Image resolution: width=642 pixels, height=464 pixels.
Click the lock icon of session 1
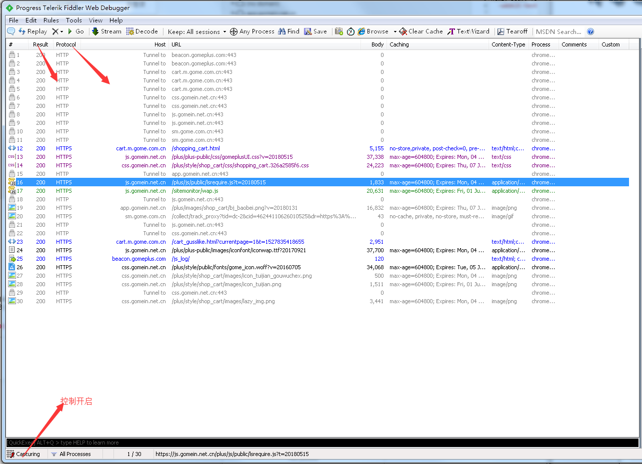(x=11, y=55)
